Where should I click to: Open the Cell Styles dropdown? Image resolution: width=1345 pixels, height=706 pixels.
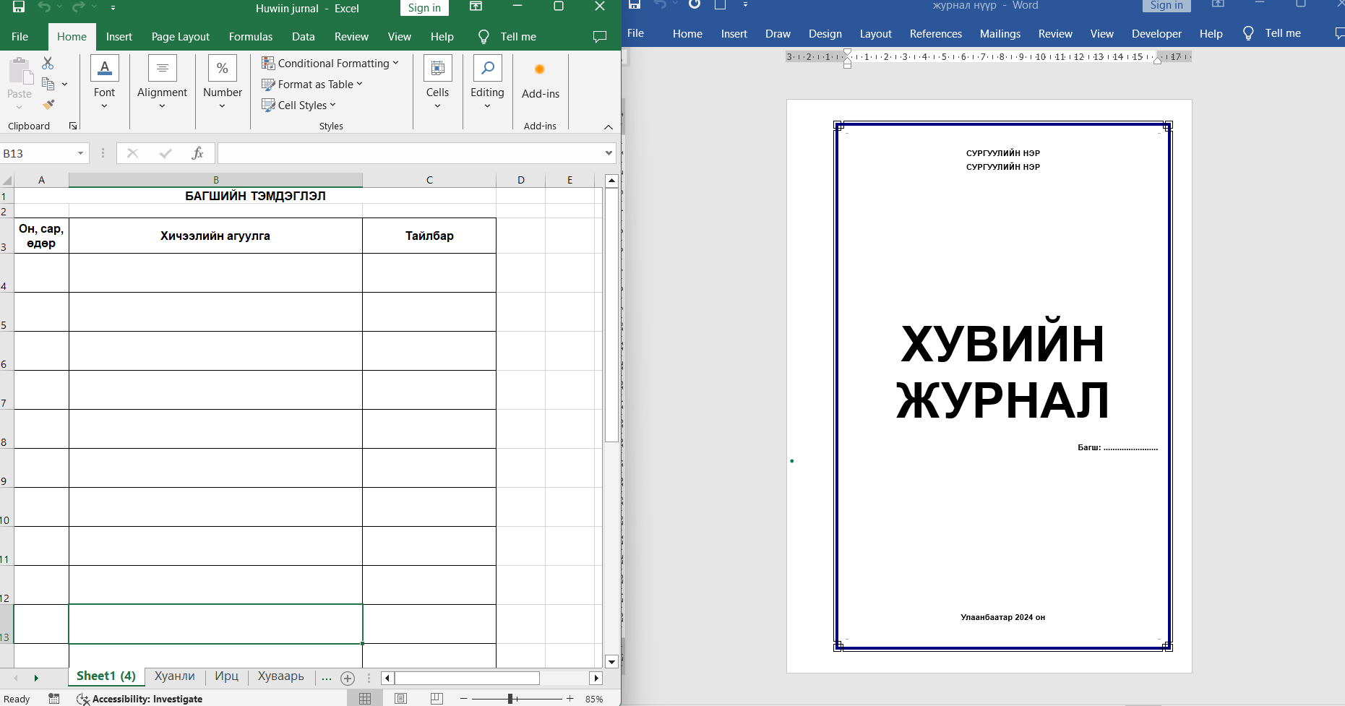298,106
